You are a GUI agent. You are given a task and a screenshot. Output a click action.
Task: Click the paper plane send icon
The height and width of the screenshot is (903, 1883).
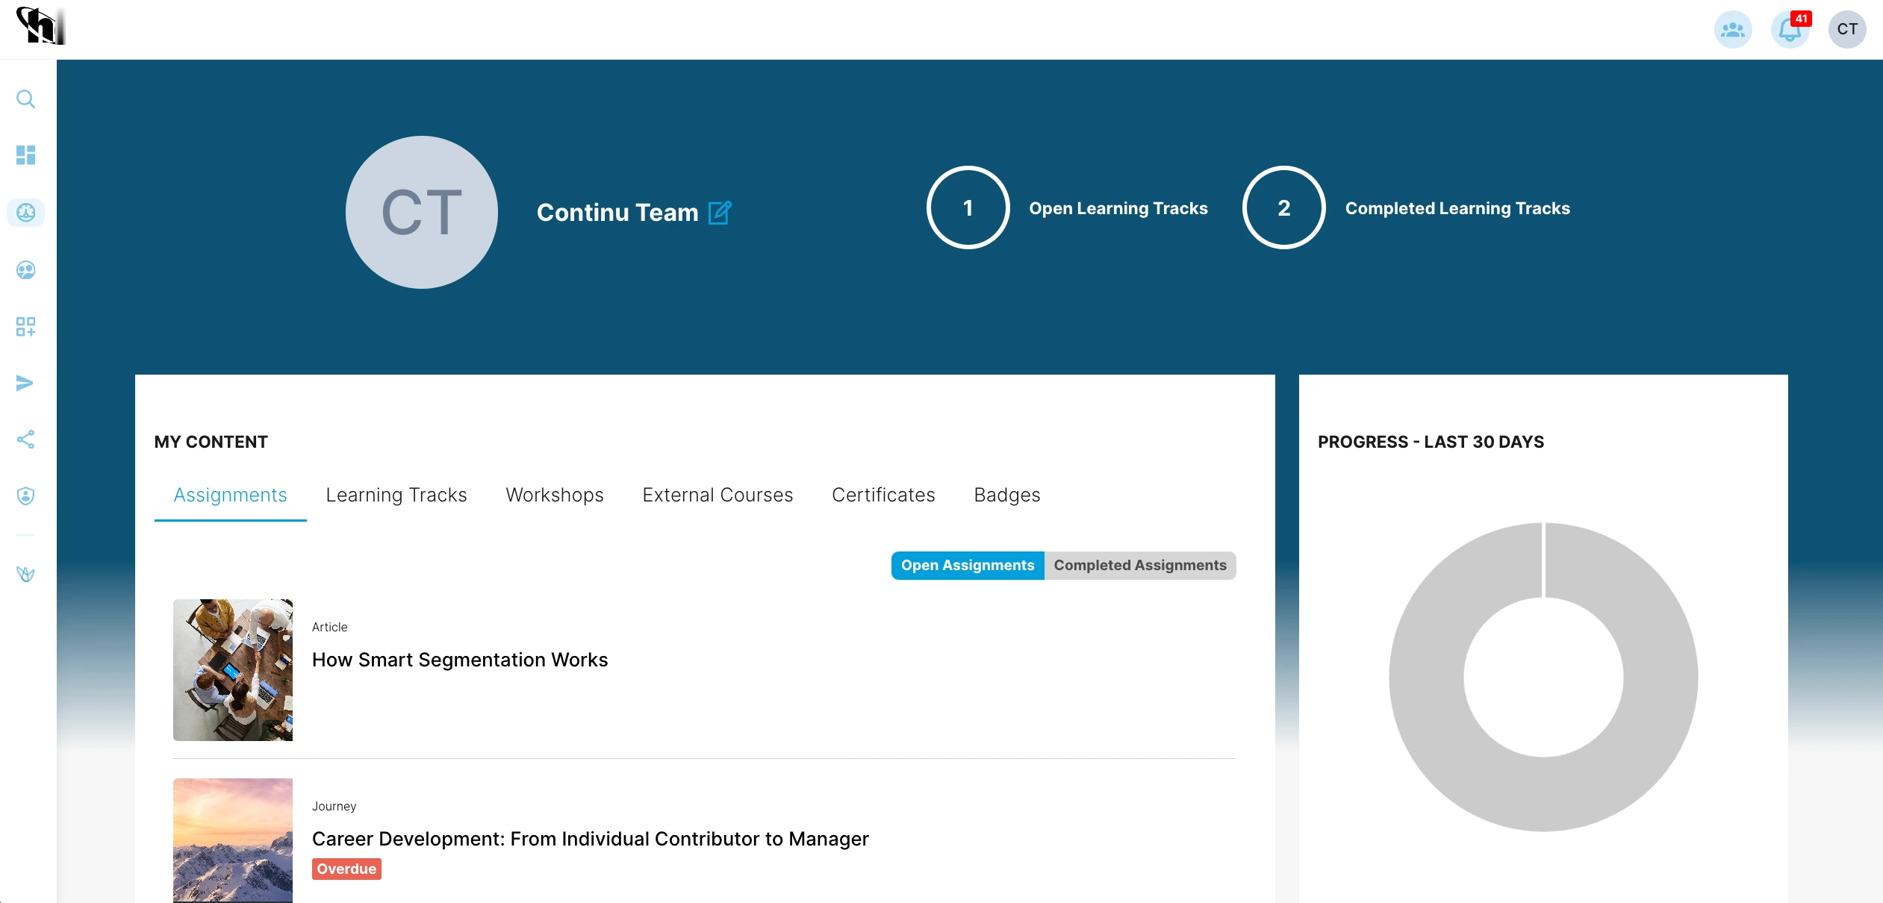(25, 383)
